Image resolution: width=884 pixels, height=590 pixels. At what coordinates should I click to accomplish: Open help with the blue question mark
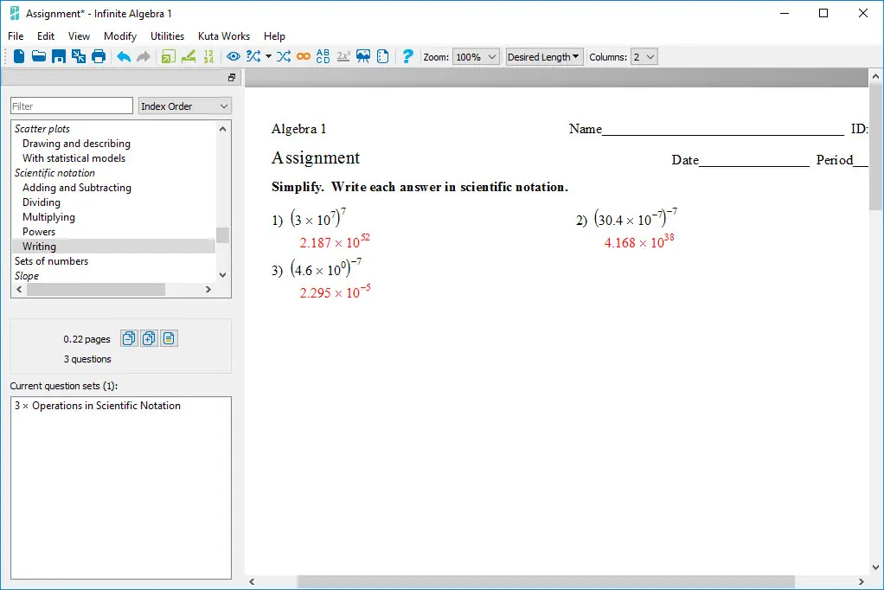[407, 56]
